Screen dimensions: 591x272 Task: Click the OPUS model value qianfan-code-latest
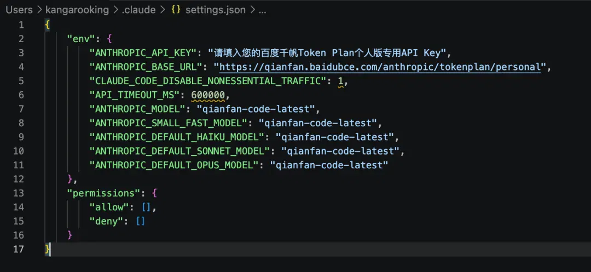tap(329, 165)
